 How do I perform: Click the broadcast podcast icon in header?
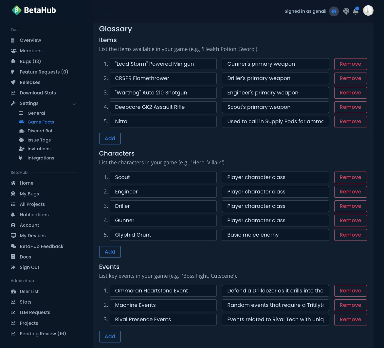coord(346,11)
